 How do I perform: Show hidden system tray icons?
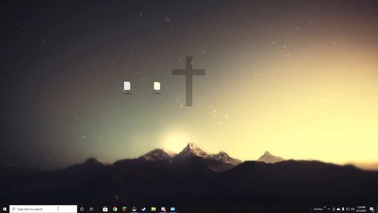coord(329,209)
